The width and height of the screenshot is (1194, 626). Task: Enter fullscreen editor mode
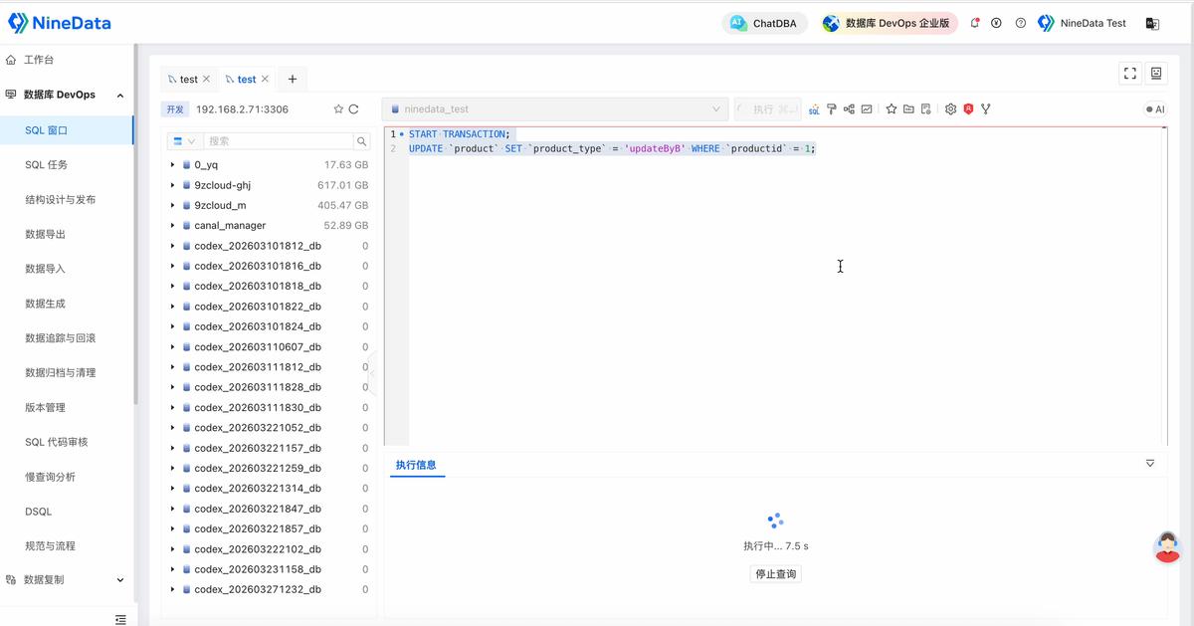pyautogui.click(x=1129, y=74)
